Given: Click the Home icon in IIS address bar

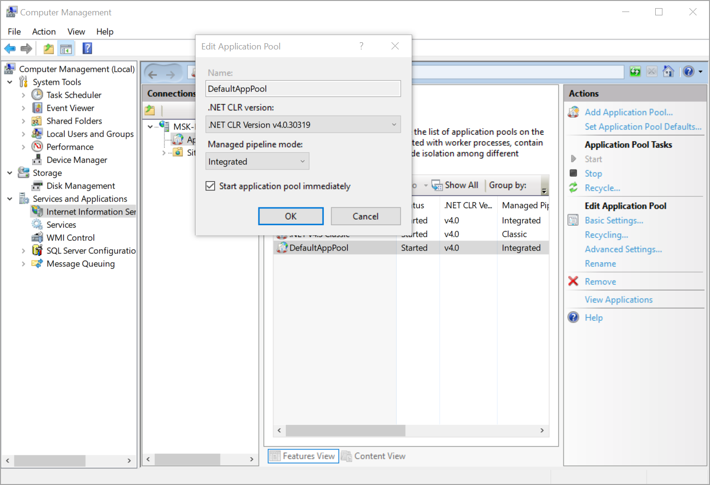Looking at the screenshot, I should click(668, 72).
